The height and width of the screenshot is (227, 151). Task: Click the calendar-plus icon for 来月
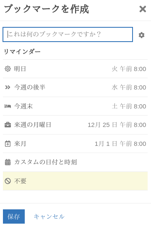[x=8, y=144]
